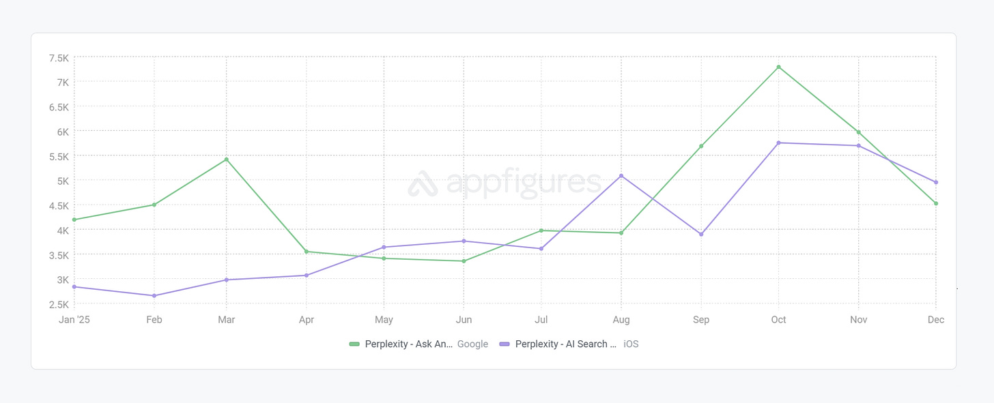Select the green data point at Nov
This screenshot has width=994, height=403.
tap(858, 132)
